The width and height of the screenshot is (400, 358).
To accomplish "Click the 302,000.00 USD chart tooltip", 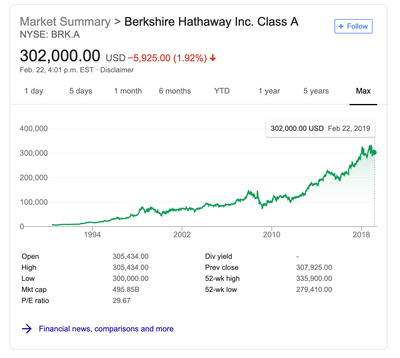I will click(320, 128).
